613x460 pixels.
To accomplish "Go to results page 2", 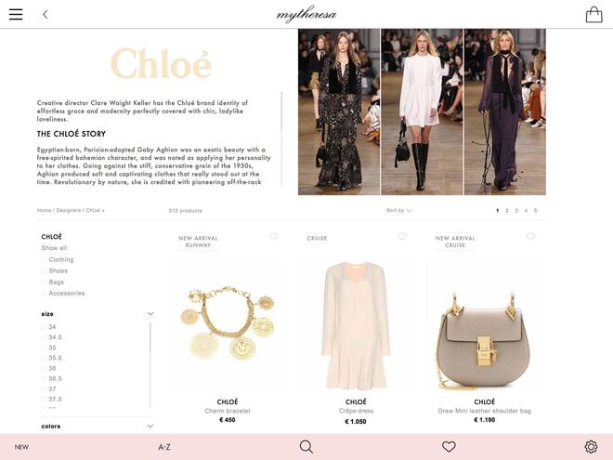I will click(x=507, y=210).
